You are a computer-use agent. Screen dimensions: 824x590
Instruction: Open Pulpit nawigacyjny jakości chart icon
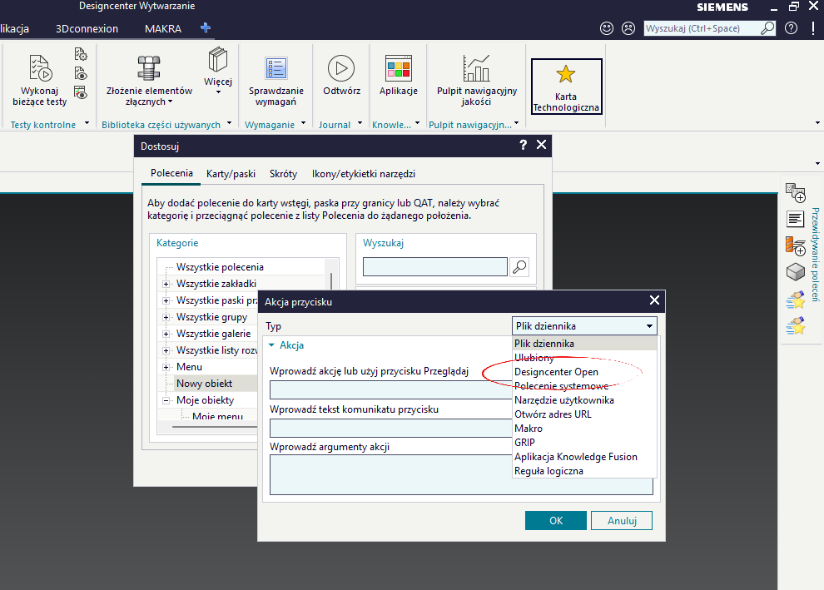pos(476,68)
